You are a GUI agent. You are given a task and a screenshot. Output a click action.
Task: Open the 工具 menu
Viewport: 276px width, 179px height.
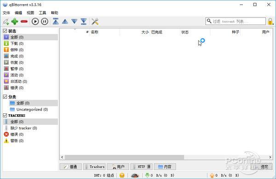[x=42, y=13]
